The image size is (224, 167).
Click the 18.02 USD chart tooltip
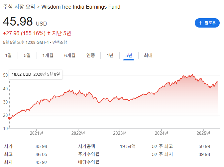(x=36, y=74)
